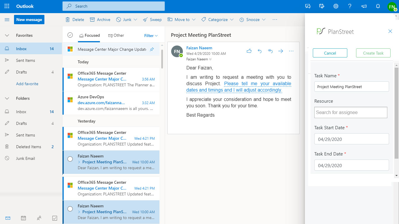
Task: Select the second Faizan Naeem message circle
Action: coord(70,209)
